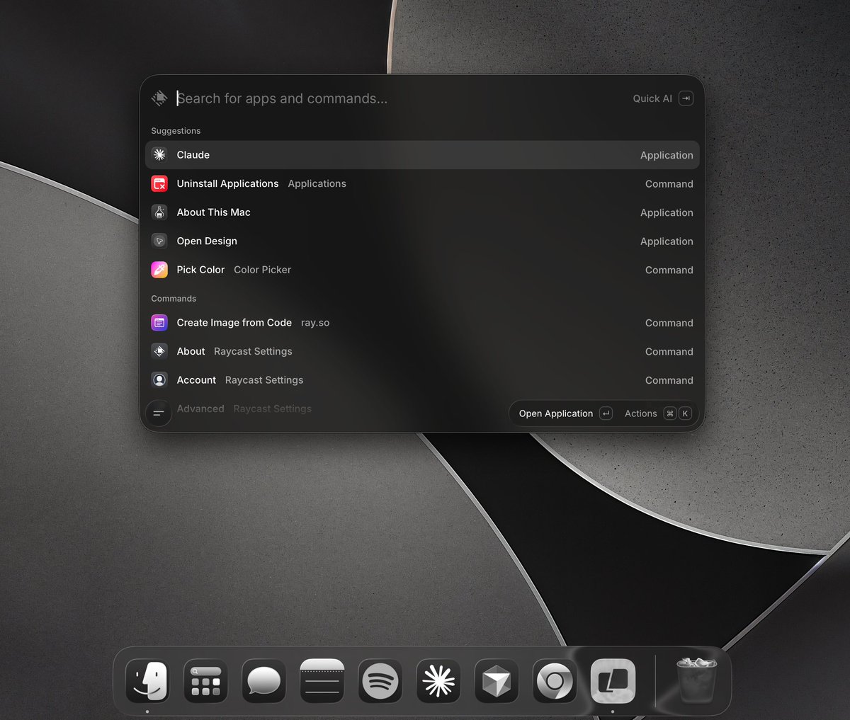Open Messages from the Dock
Image resolution: width=850 pixels, height=720 pixels.
263,681
